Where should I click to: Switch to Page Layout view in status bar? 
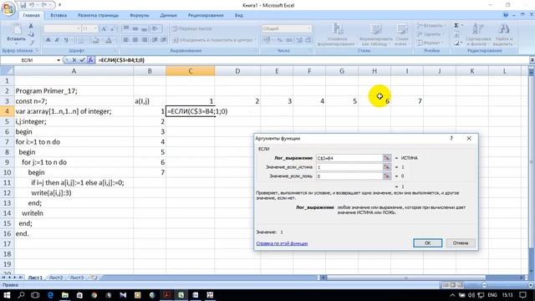(x=453, y=285)
